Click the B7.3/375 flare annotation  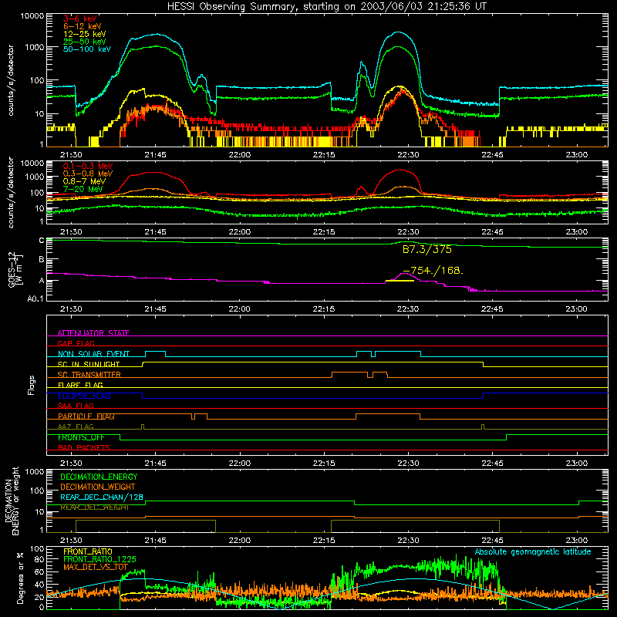[x=427, y=249]
